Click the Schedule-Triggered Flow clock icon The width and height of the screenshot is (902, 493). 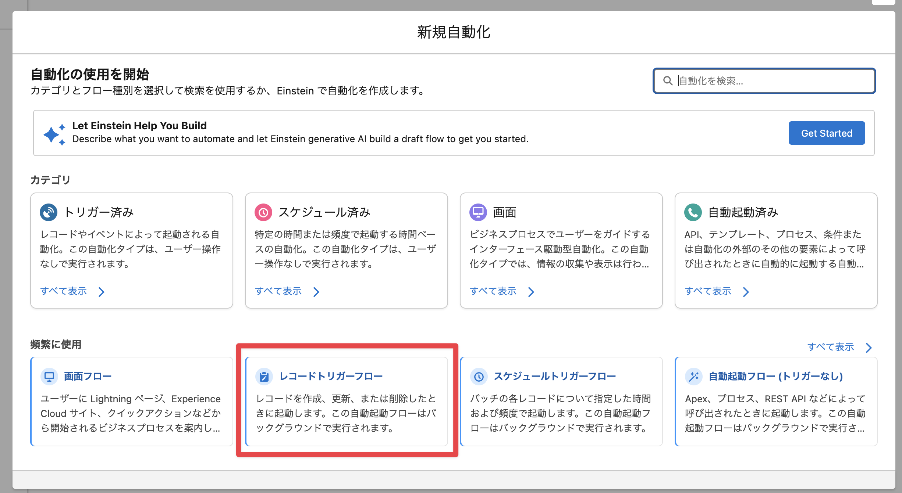pos(479,377)
